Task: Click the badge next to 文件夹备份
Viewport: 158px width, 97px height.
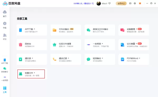Action: click(x=72, y=29)
